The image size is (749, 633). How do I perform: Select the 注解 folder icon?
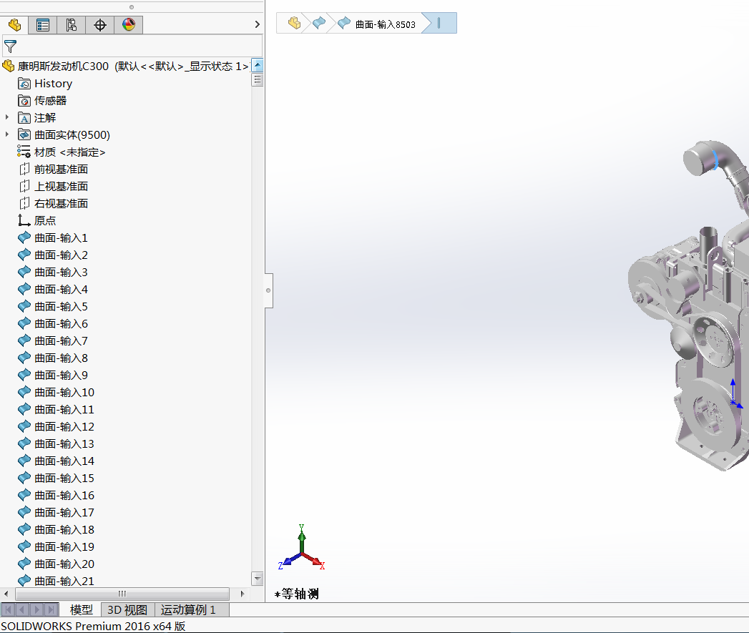point(24,117)
